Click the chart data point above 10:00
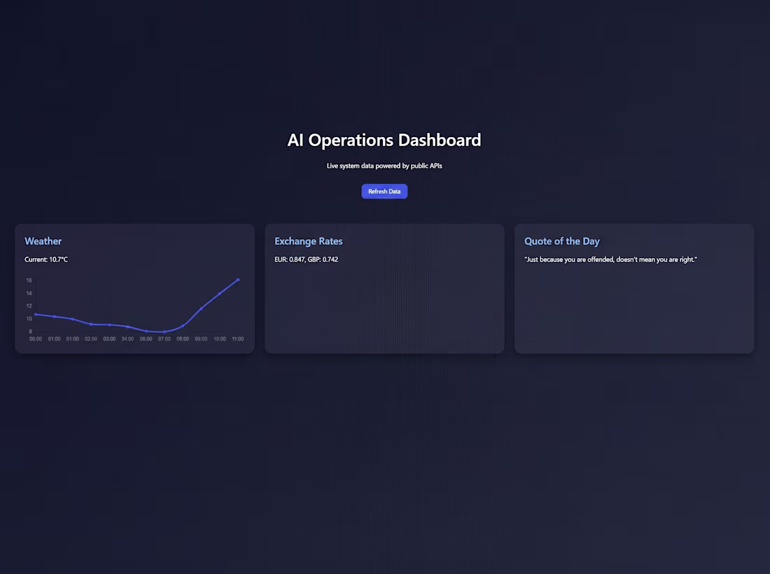This screenshot has height=574, width=770. pyautogui.click(x=220, y=294)
